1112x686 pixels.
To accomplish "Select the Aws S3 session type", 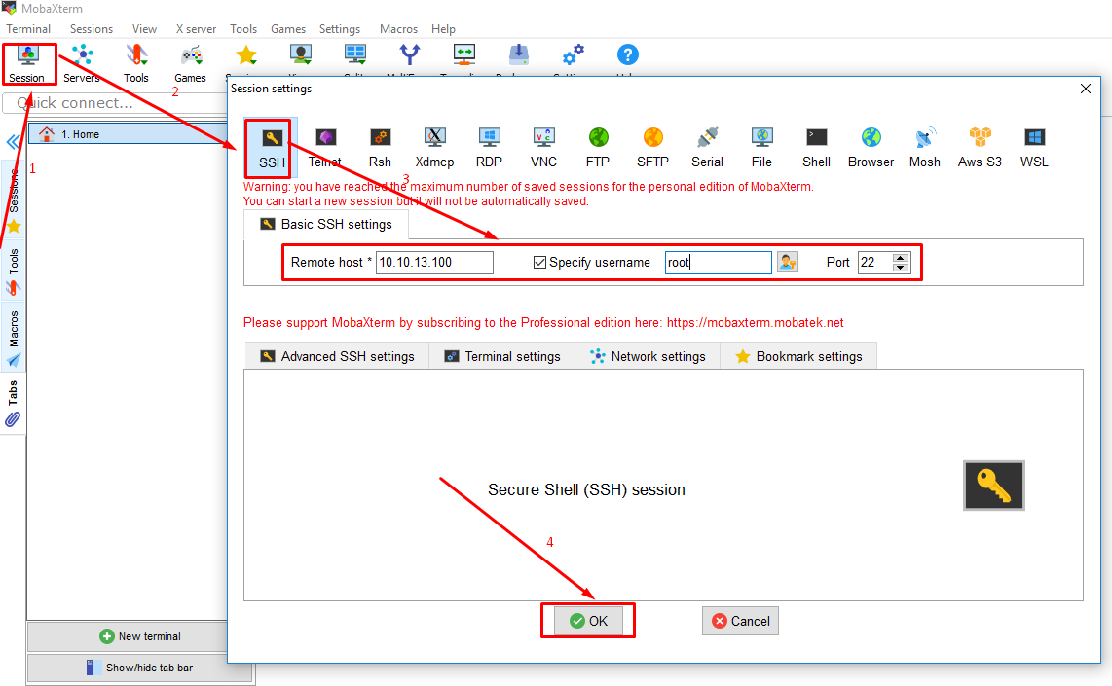I will point(980,147).
